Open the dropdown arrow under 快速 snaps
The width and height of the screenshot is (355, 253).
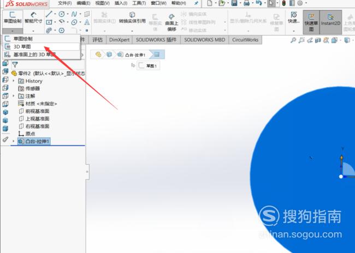coord(294,31)
